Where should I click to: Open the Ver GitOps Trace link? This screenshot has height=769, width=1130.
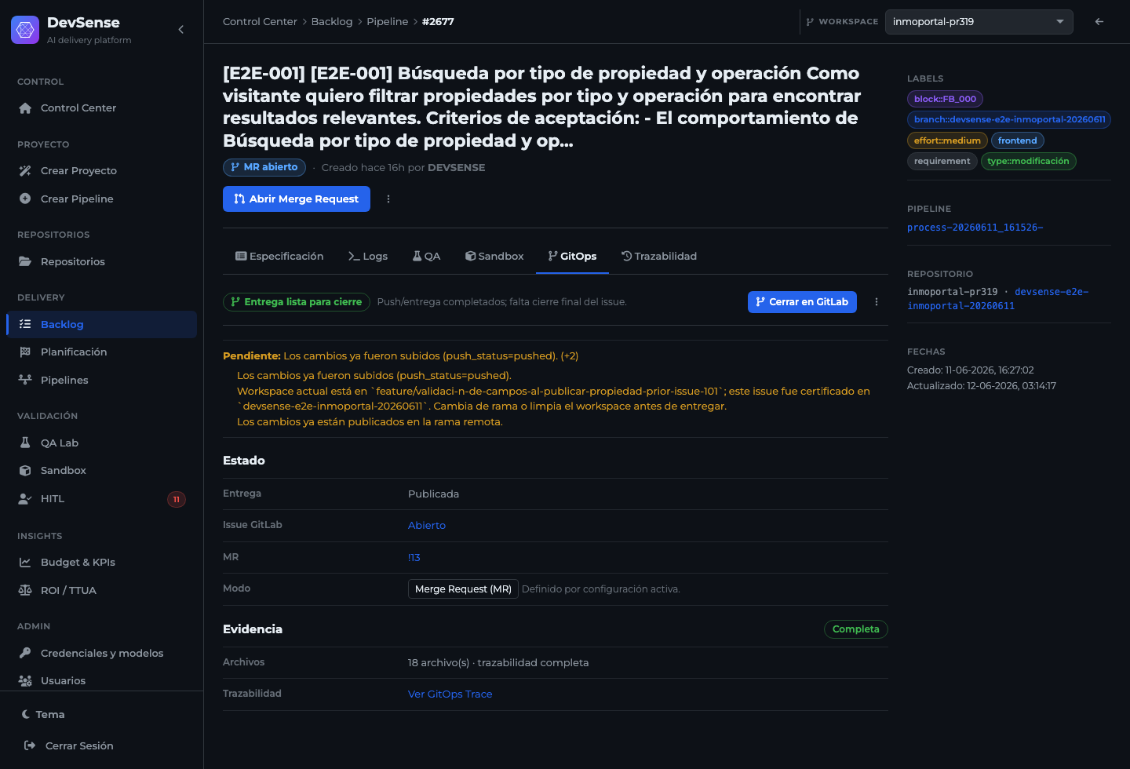coord(450,694)
